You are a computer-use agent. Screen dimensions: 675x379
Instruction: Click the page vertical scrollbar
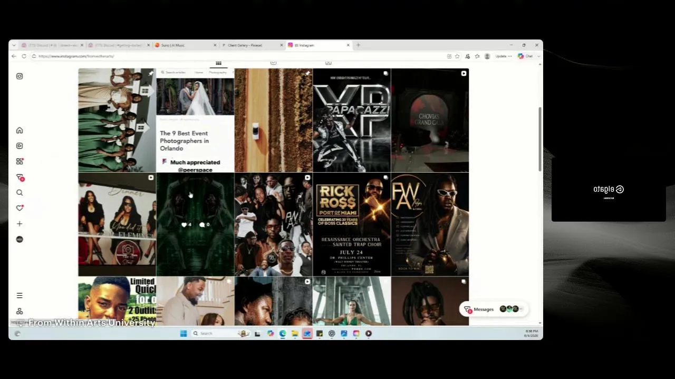tap(539, 139)
